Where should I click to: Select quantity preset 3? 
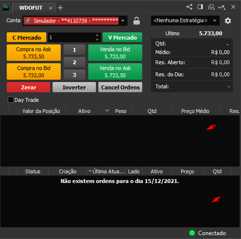(74, 75)
